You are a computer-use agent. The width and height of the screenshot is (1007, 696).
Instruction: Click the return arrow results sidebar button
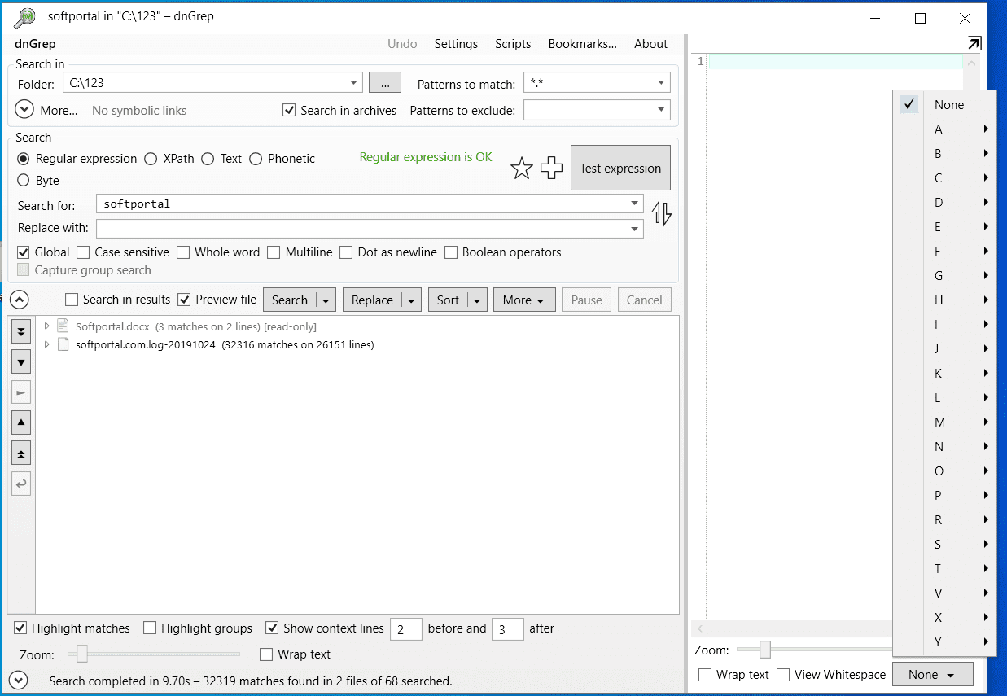click(22, 484)
